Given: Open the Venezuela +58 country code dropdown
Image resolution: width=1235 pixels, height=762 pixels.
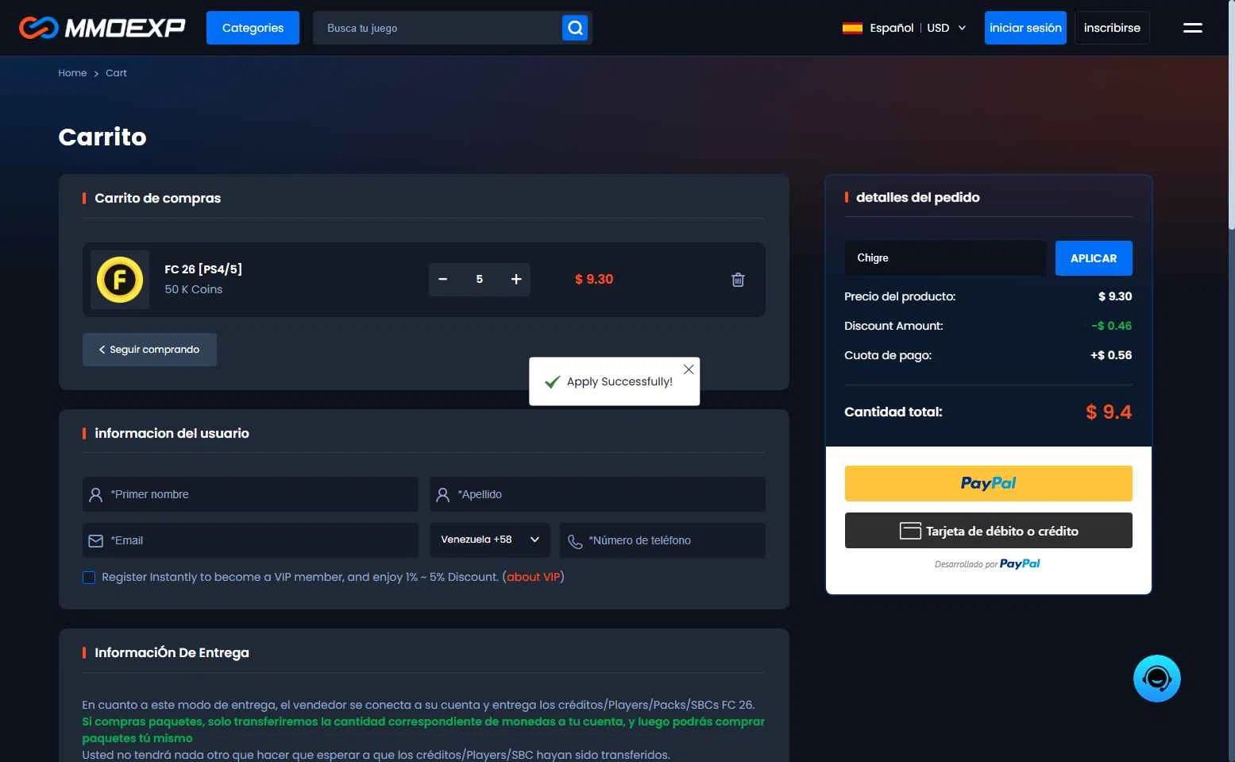Looking at the screenshot, I should (490, 540).
